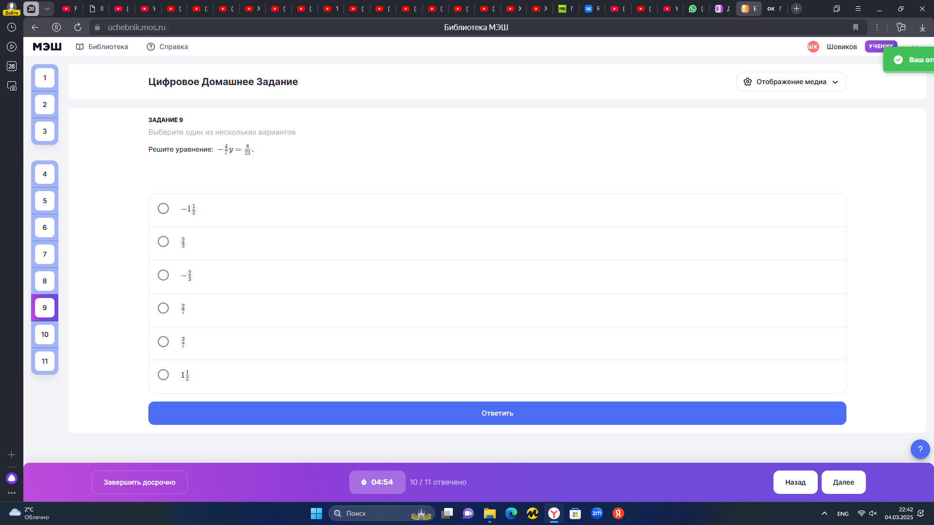Expand the tab list chevron
Screen dimensions: 934x525
[x=47, y=9]
